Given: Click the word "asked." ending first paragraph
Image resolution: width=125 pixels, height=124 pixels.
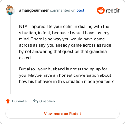Looking at the screenshot, I should pyautogui.click(x=25, y=58).
